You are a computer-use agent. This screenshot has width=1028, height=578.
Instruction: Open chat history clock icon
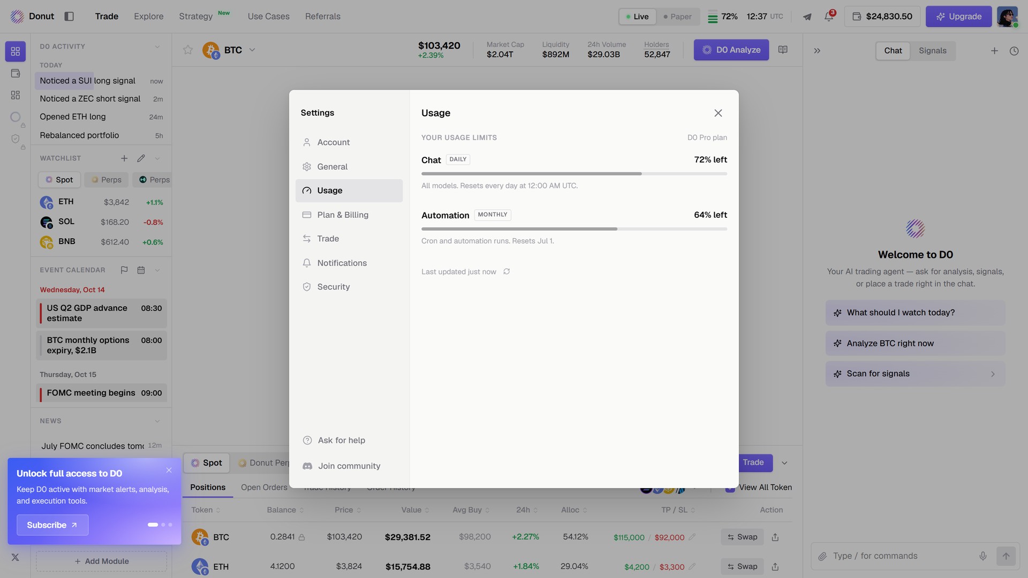(1014, 51)
